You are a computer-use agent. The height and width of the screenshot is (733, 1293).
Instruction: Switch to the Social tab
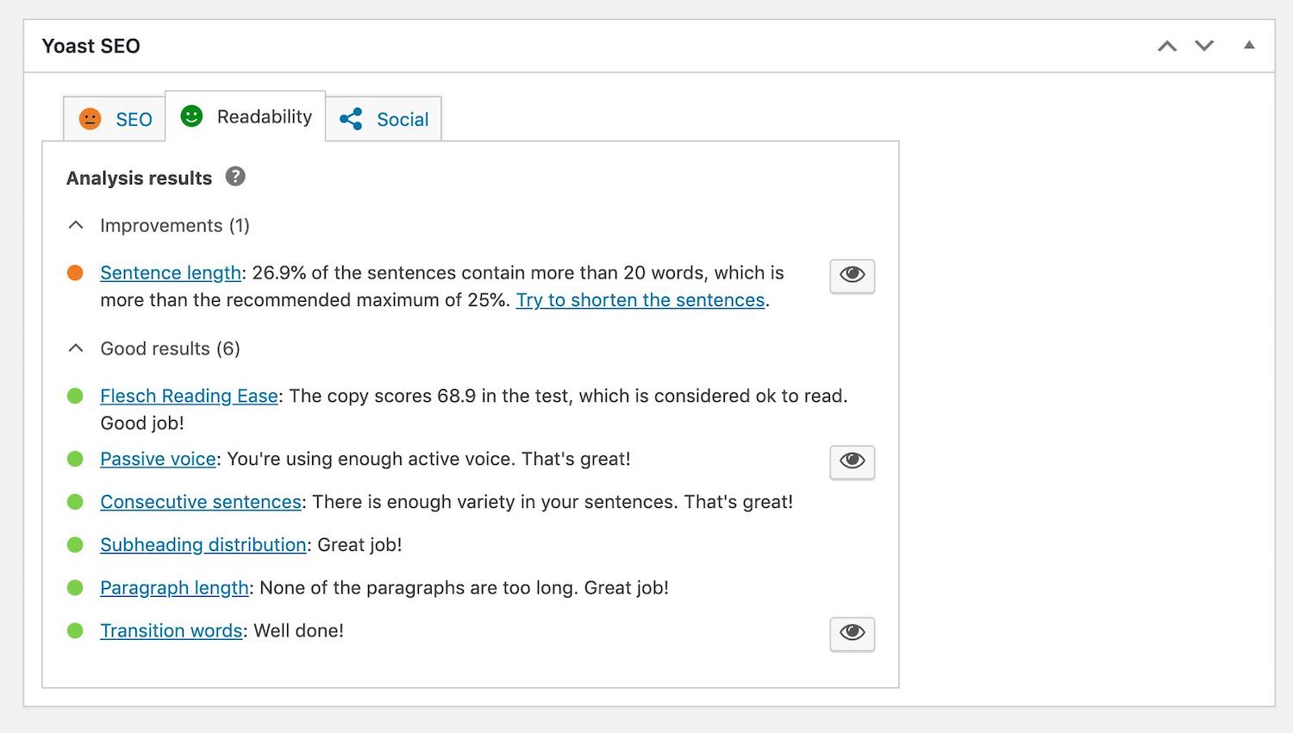pos(402,119)
